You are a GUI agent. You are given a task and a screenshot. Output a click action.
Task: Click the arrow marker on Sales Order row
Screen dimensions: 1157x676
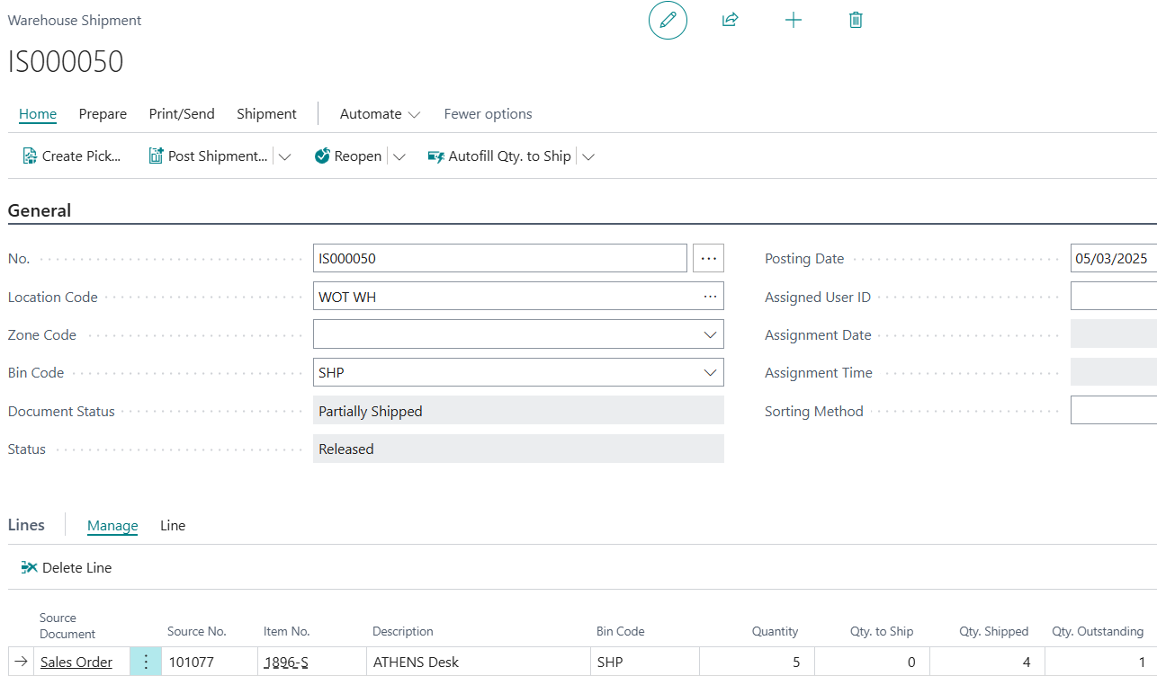22,663
